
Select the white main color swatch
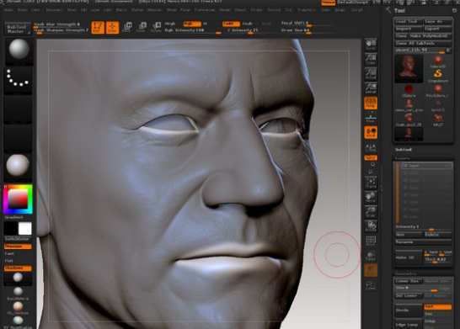[x=25, y=228]
